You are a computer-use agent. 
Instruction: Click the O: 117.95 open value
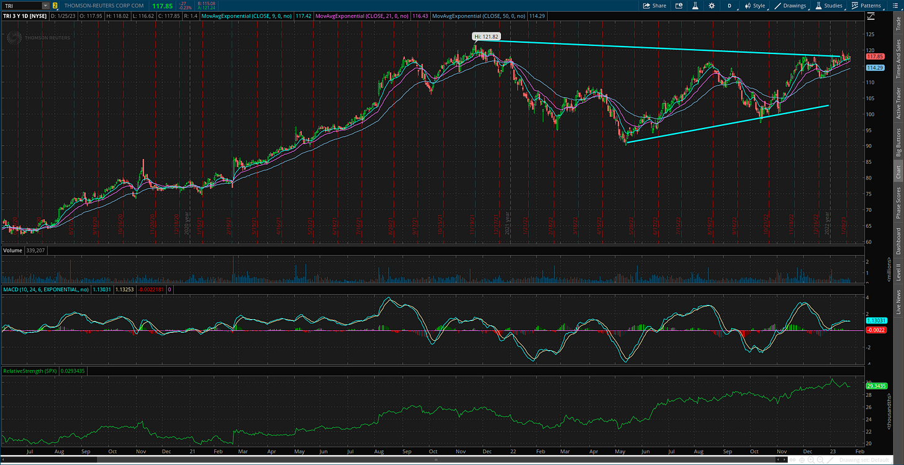tap(90, 15)
